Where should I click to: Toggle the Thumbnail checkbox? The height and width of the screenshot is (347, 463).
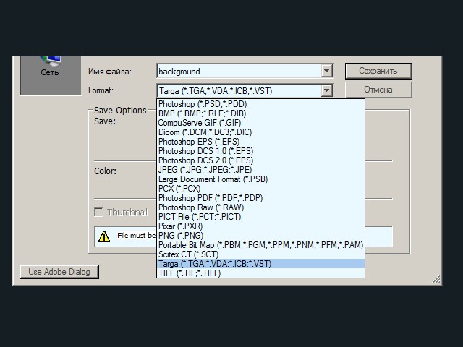pyautogui.click(x=98, y=212)
